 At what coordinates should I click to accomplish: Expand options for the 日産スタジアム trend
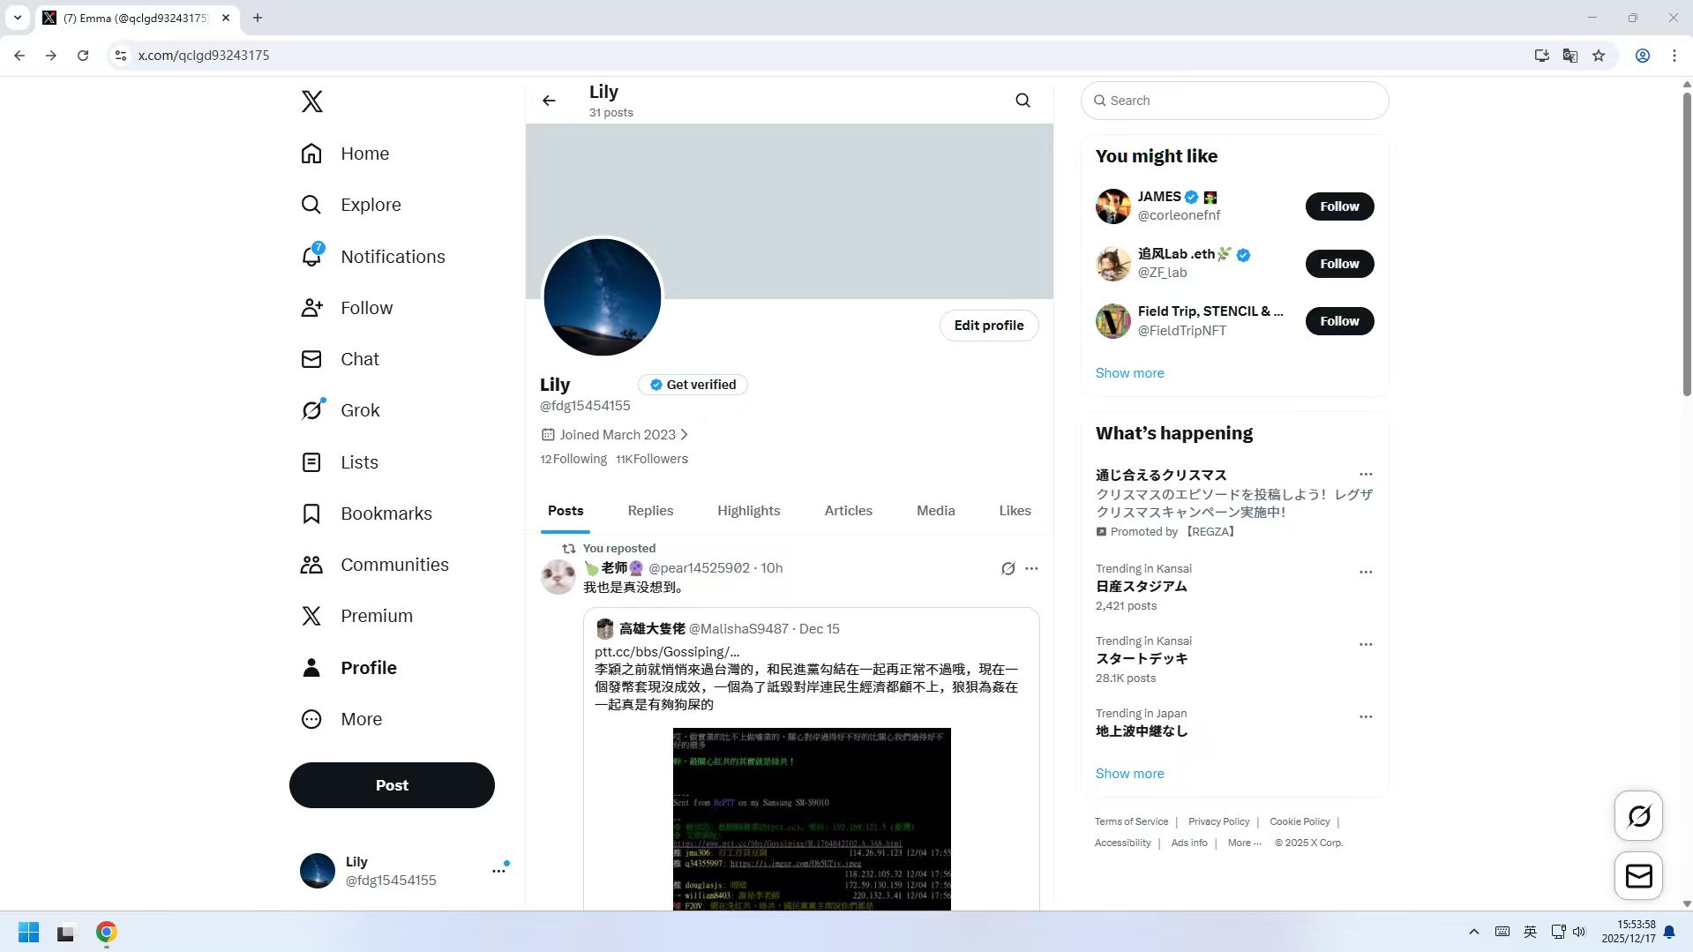(x=1365, y=573)
